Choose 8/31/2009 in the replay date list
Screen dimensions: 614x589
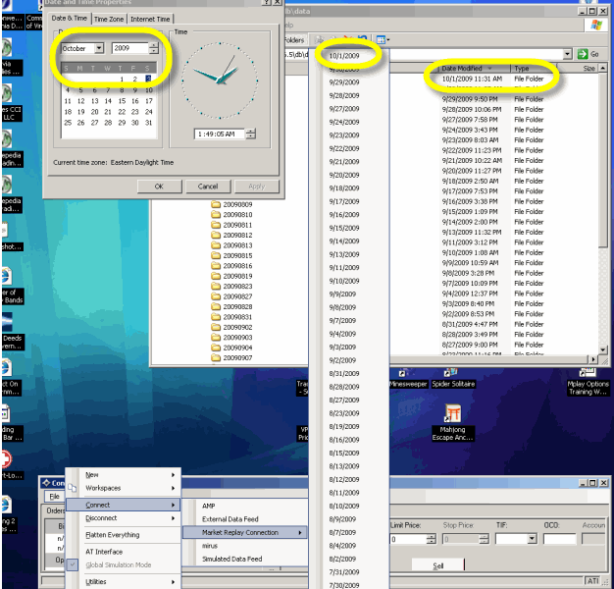point(344,373)
